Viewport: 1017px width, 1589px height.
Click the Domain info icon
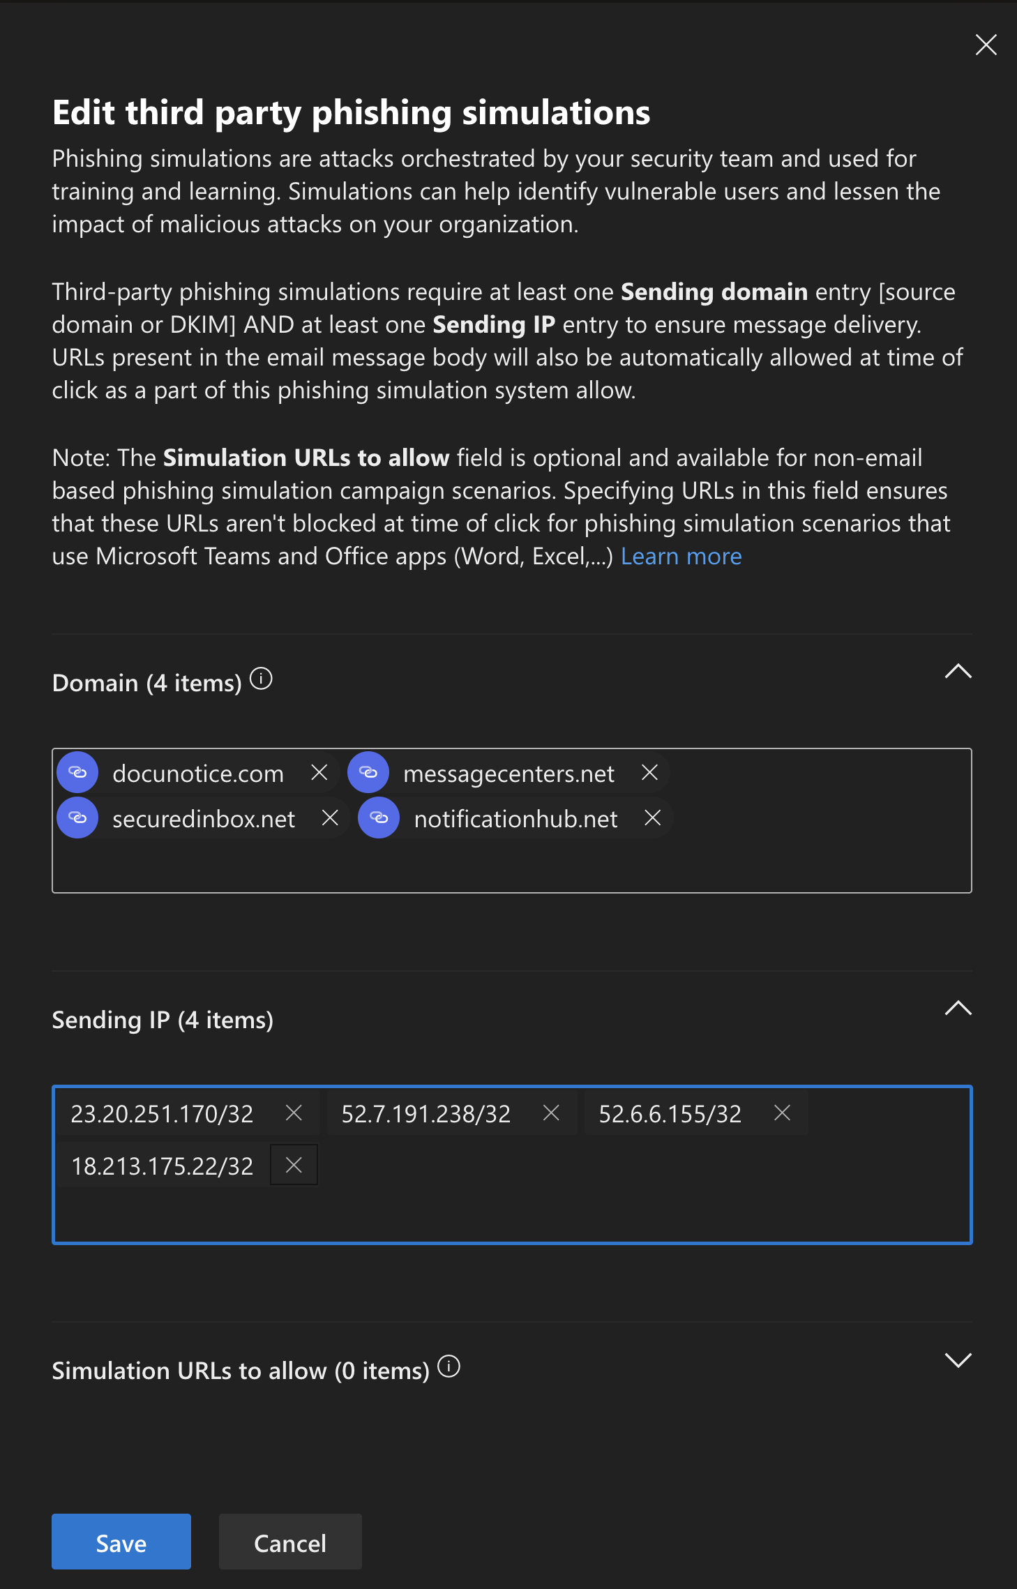point(261,679)
